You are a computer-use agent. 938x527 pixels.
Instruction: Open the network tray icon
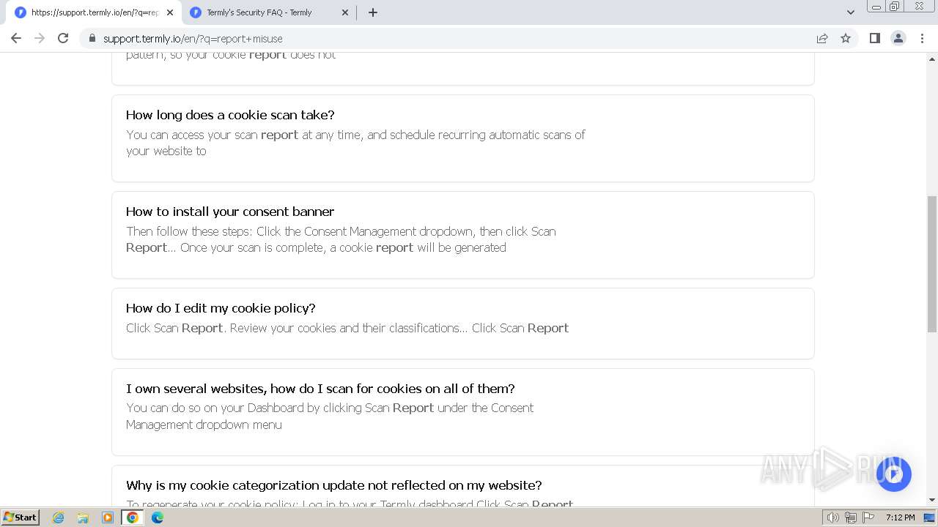850,517
